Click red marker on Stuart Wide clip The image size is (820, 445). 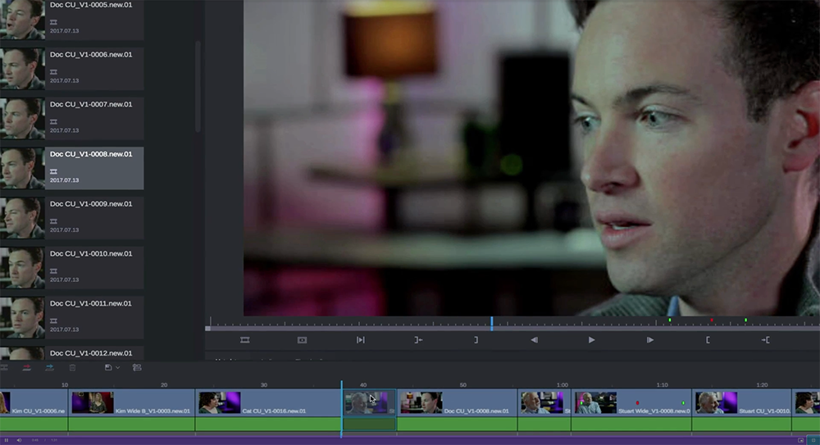point(637,403)
